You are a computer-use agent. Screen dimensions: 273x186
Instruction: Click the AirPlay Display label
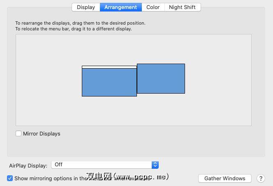(x=28, y=165)
